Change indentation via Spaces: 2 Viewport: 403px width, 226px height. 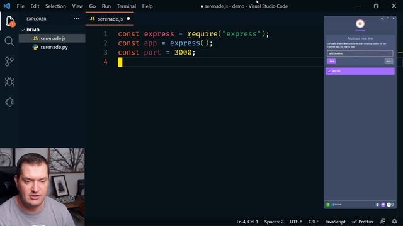274,222
